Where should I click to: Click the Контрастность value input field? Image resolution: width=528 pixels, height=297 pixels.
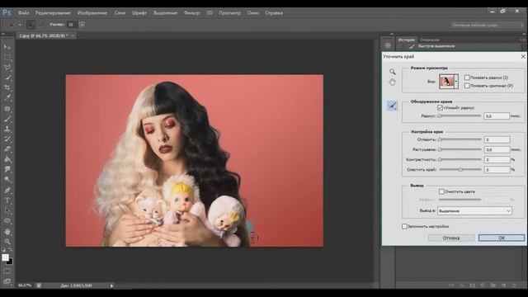(497, 159)
